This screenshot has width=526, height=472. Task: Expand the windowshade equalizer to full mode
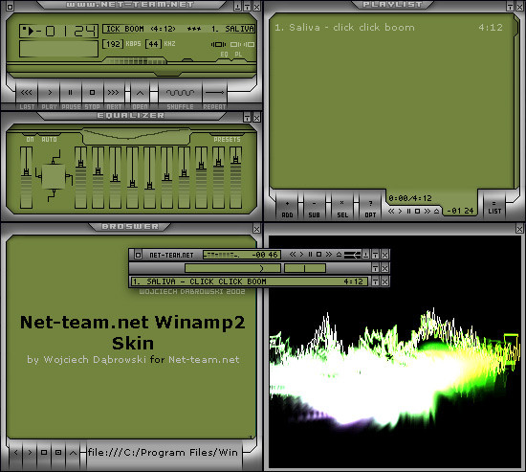[x=376, y=268]
